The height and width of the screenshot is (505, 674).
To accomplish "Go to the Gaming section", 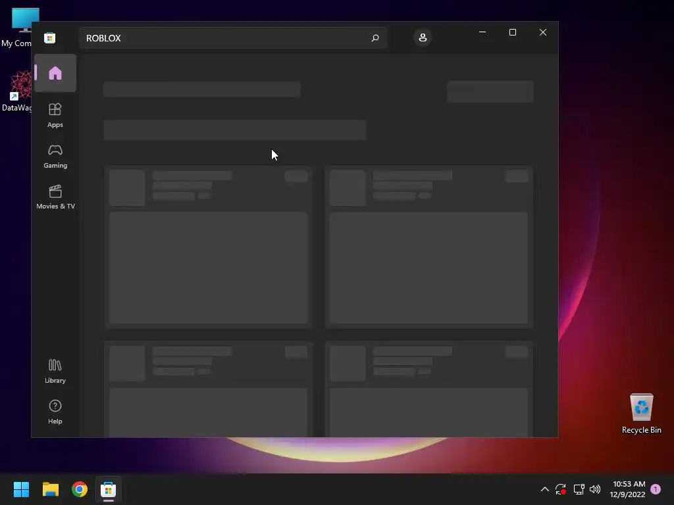I will point(55,156).
